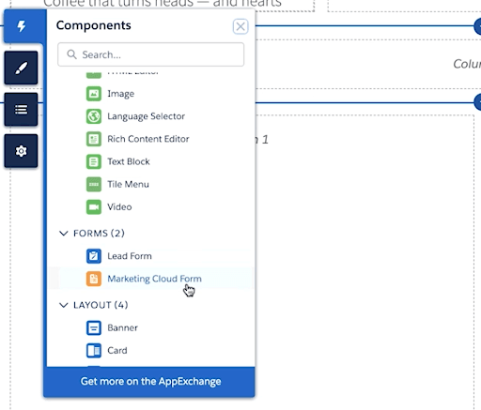Open Get more on the AppExchange
Image resolution: width=481 pixels, height=410 pixels.
[150, 382]
